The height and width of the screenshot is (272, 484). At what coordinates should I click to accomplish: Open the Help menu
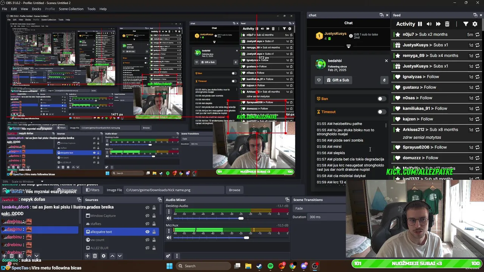[x=103, y=9]
